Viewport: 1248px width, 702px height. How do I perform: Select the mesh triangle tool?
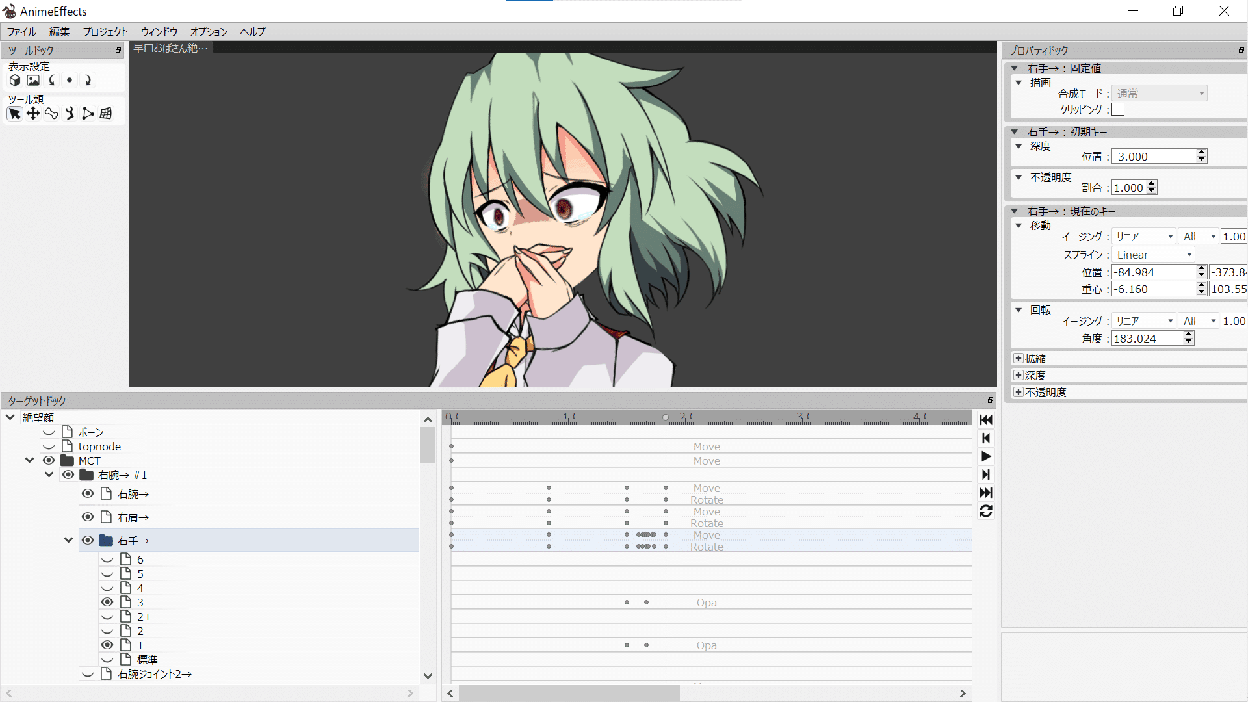pos(88,114)
